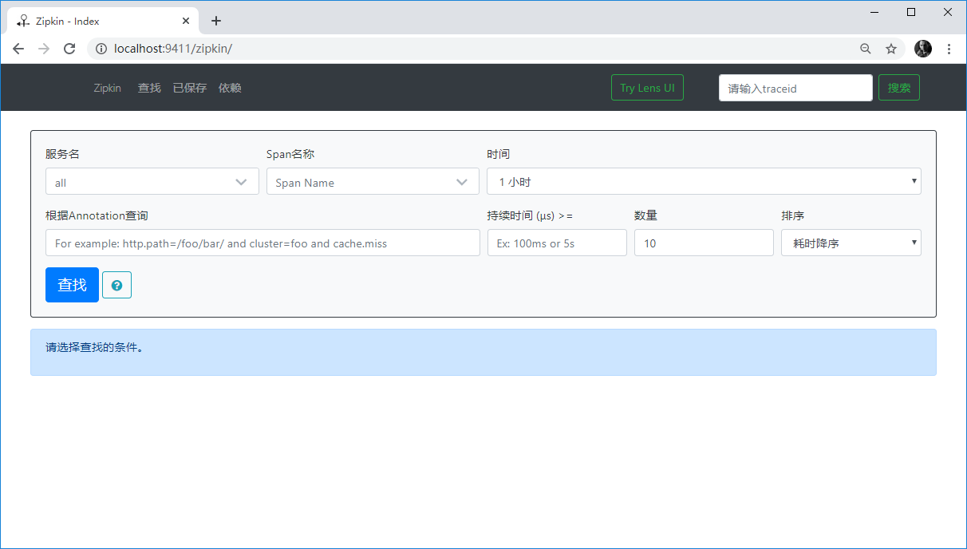Bookmark this page with the star icon

(x=891, y=49)
